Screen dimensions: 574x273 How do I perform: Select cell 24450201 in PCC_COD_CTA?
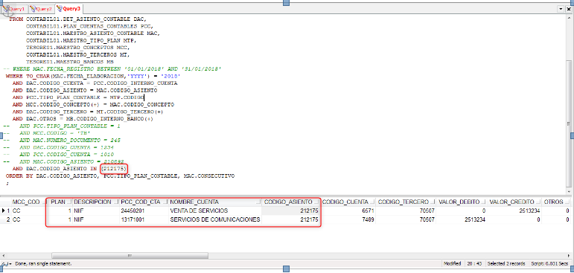(x=144, y=211)
